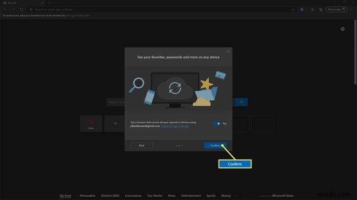Select the New tab browser tab
Screen dimensions: 357x200
click(x=23, y=3)
